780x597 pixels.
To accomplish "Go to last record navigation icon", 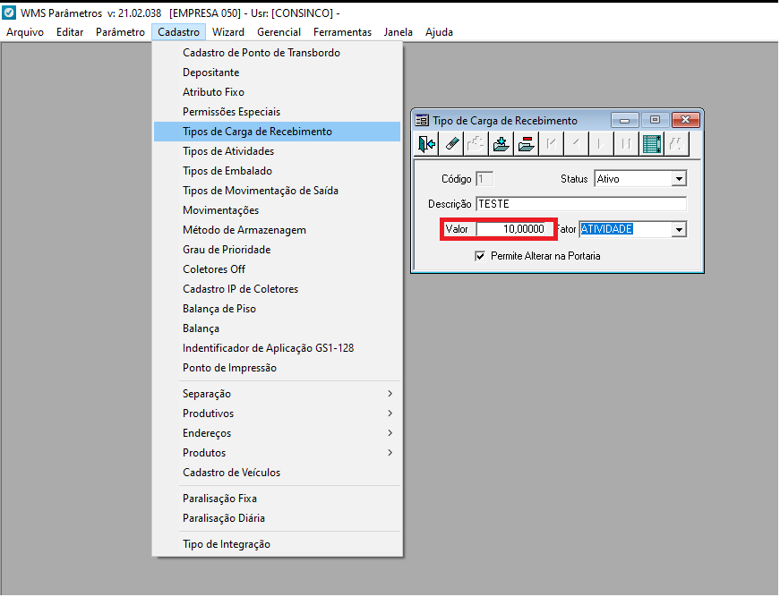I will (x=626, y=144).
